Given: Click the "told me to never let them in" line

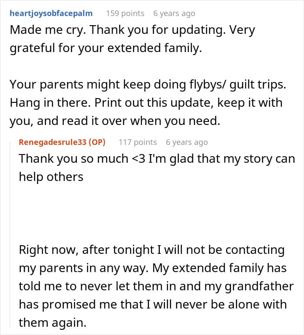Looking at the screenshot, I should point(155,286).
